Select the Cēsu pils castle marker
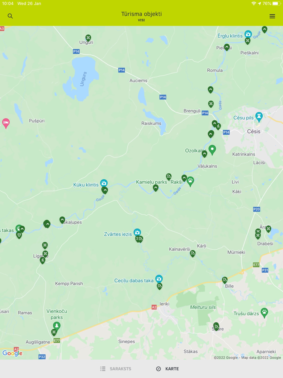 (259, 116)
